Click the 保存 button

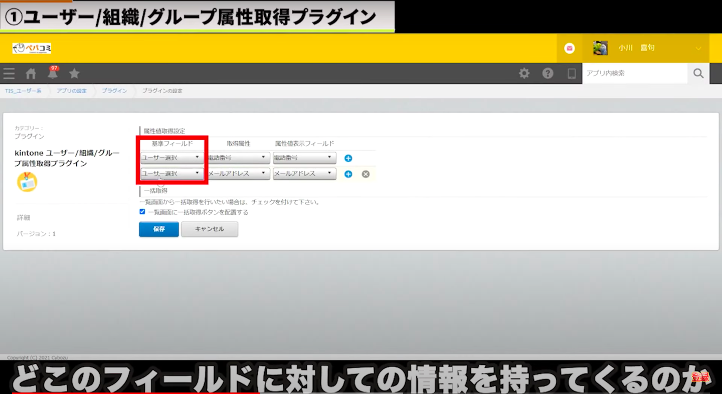tap(159, 229)
